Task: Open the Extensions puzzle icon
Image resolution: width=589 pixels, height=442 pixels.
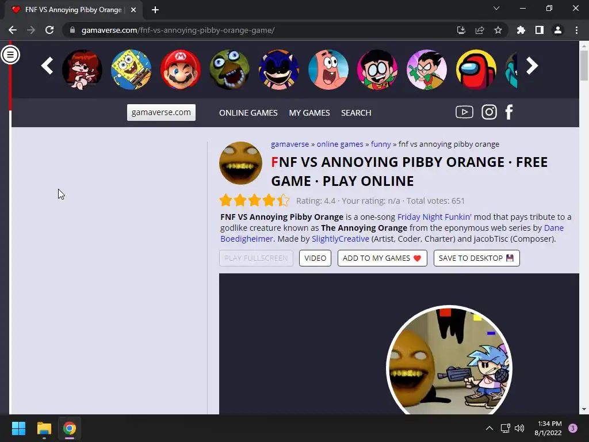Action: coord(521,30)
